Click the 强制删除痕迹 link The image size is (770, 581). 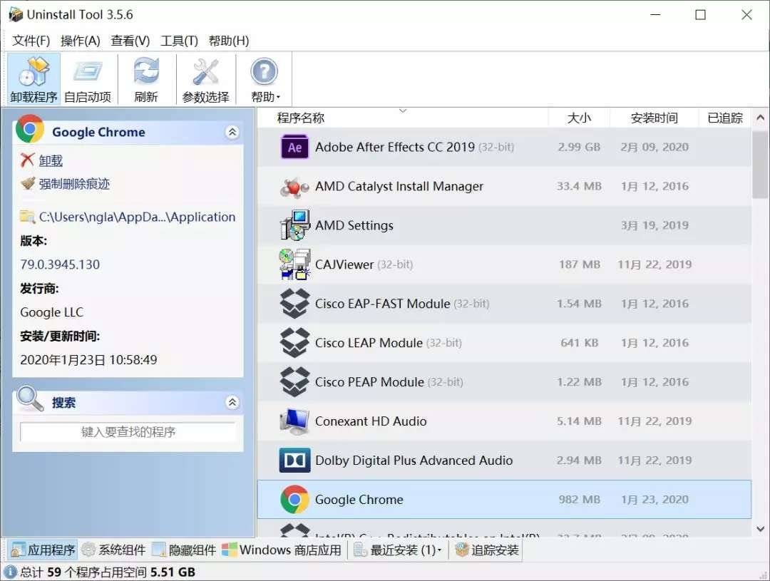[x=74, y=184]
